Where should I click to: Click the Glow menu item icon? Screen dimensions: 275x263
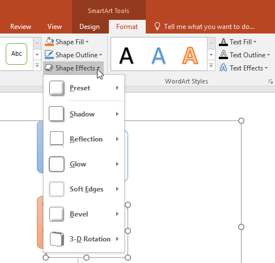coord(57,164)
